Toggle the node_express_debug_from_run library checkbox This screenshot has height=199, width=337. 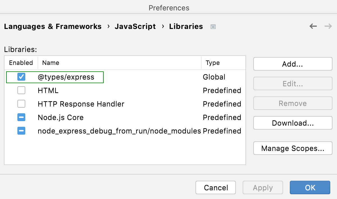(21, 131)
